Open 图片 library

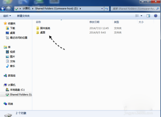click(x=13, y=57)
